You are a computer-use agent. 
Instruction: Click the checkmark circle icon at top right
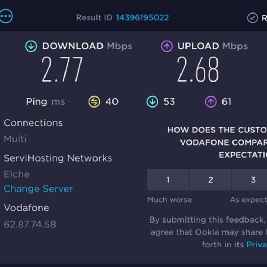tap(252, 18)
